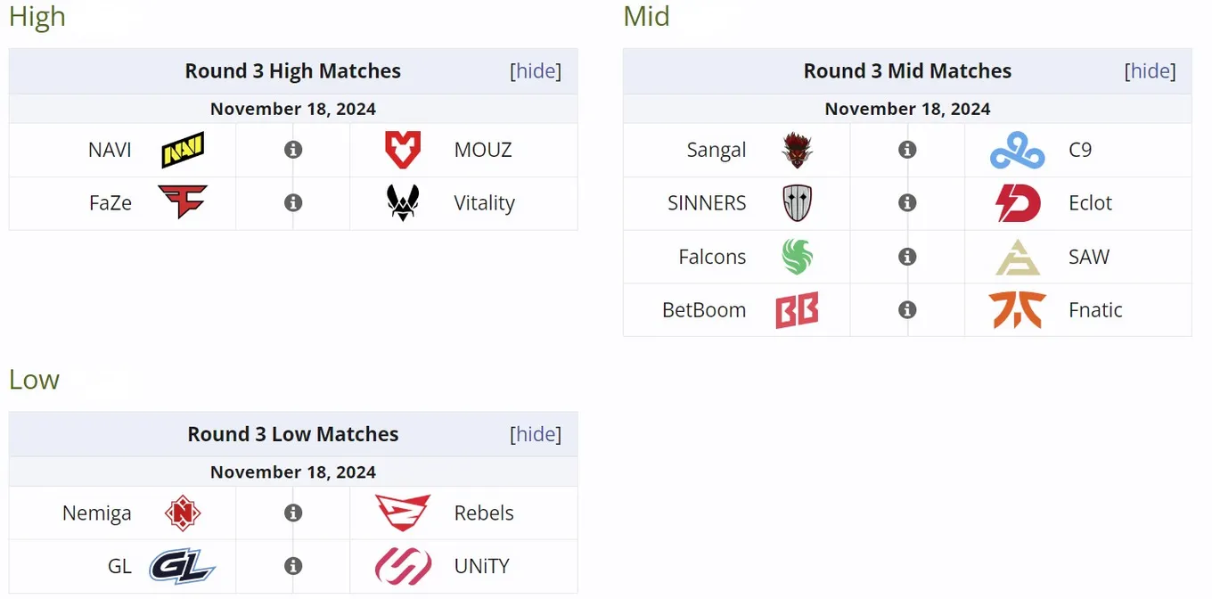Click the NAVI team logo
The height and width of the screenshot is (599, 1212).
(x=183, y=150)
